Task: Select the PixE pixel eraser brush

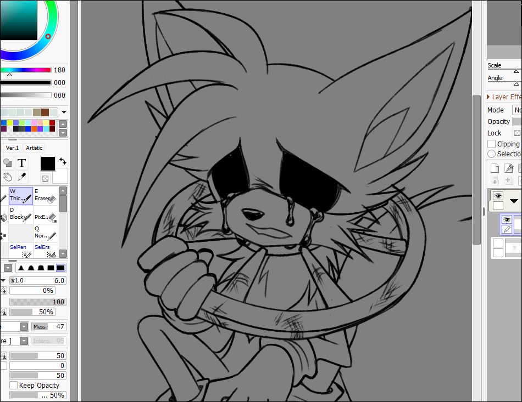Action: point(46,214)
